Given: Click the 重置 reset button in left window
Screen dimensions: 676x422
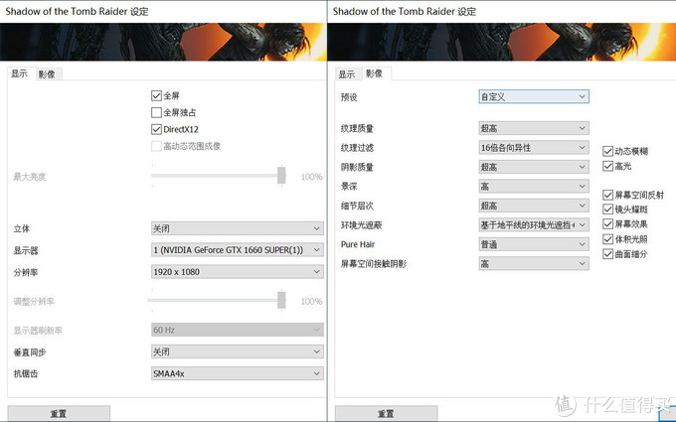Looking at the screenshot, I should (x=59, y=413).
